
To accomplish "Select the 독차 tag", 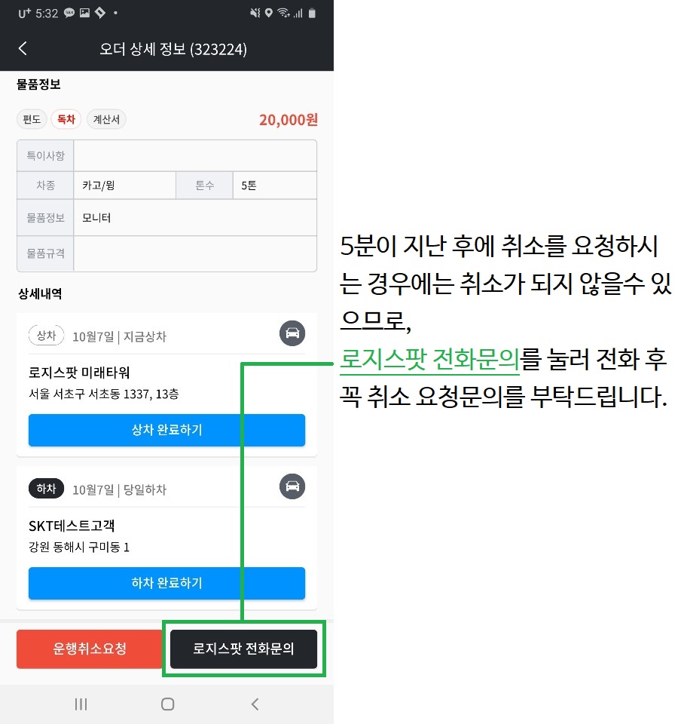I will (x=66, y=119).
